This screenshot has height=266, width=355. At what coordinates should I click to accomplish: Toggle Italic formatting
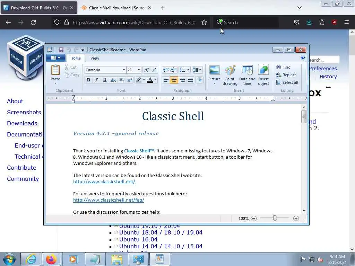[x=96, y=80]
